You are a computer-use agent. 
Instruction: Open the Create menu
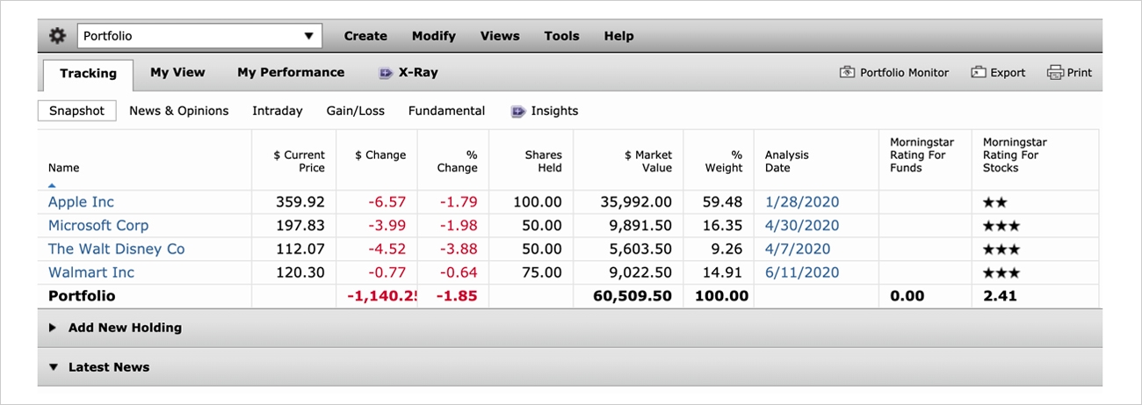(x=365, y=36)
